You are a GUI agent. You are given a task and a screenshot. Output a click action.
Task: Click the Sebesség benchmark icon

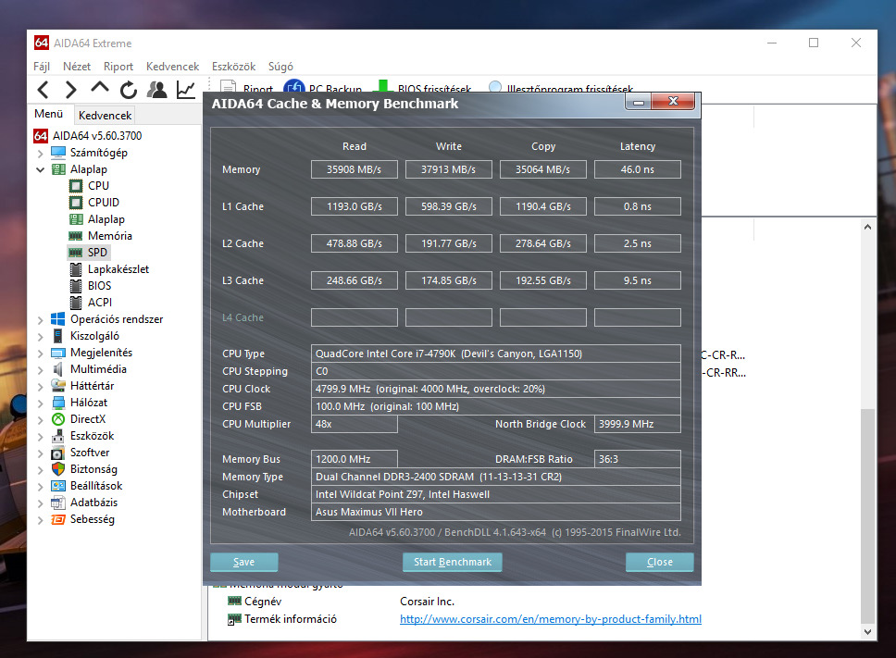57,519
